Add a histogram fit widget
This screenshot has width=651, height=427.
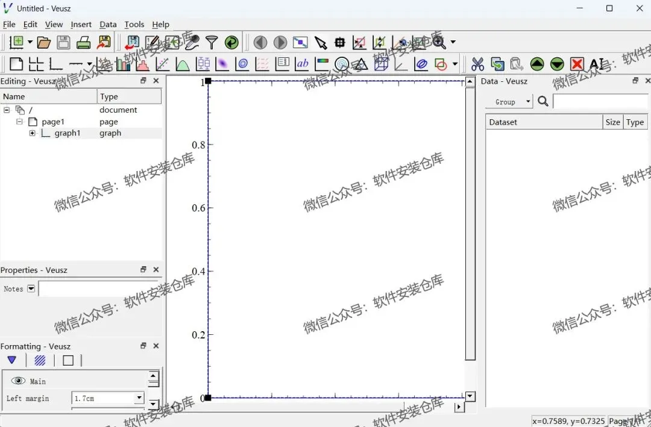(x=142, y=64)
